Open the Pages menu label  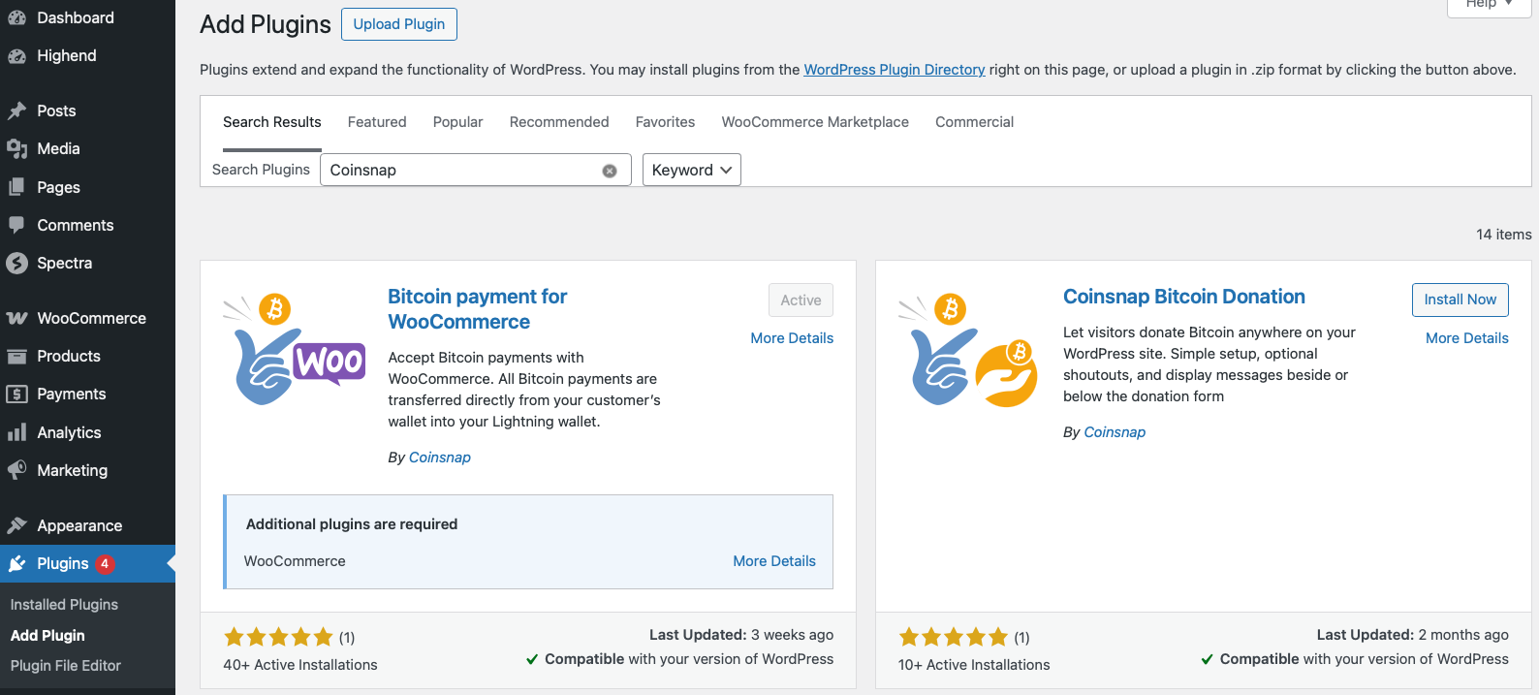58,187
